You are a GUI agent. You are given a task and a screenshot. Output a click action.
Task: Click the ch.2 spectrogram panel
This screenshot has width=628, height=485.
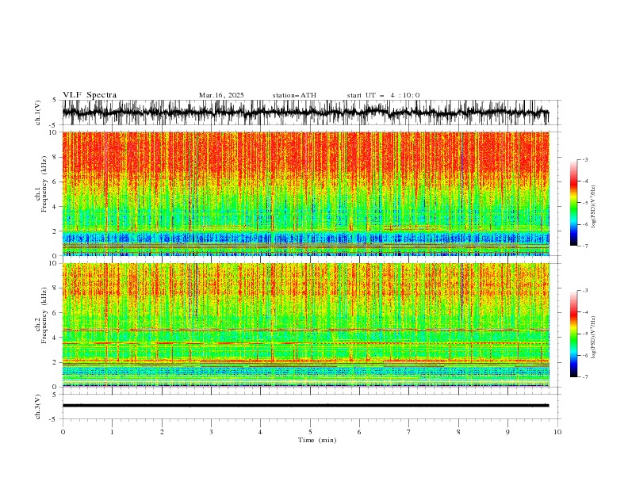tap(306, 325)
